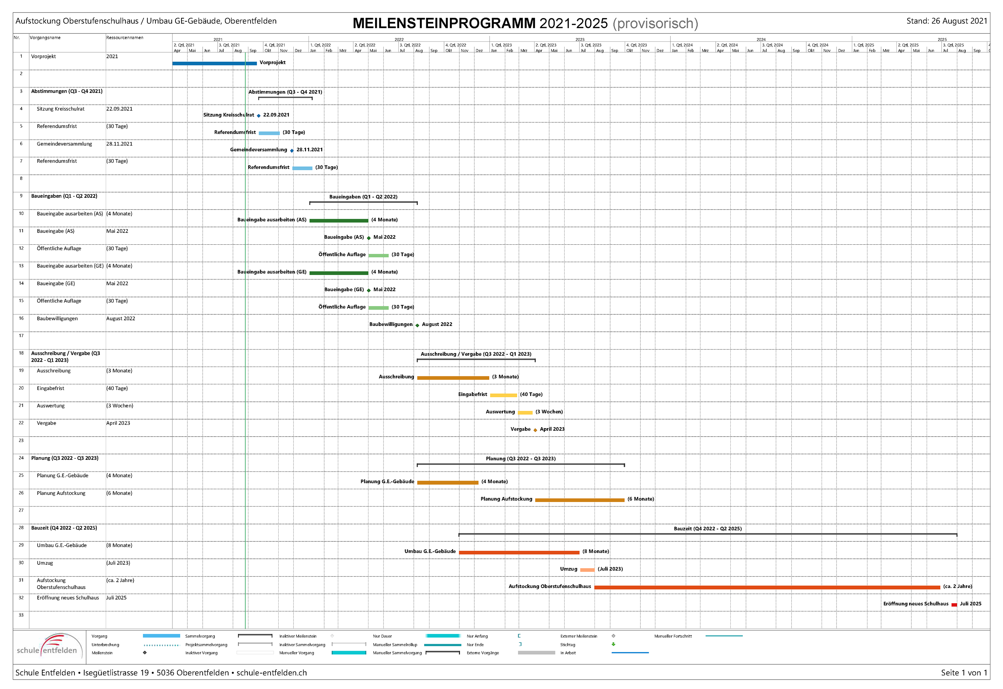This screenshot has height=689, width=1003.
Task: Click the red Eröffnung neues Schulhaus marker
Action: tap(954, 605)
